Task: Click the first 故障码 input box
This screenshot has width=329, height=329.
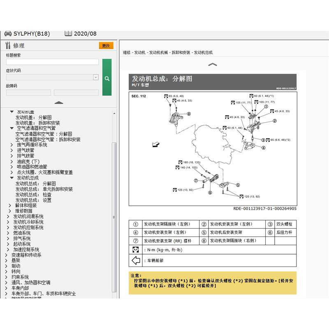Action: (x=28, y=93)
